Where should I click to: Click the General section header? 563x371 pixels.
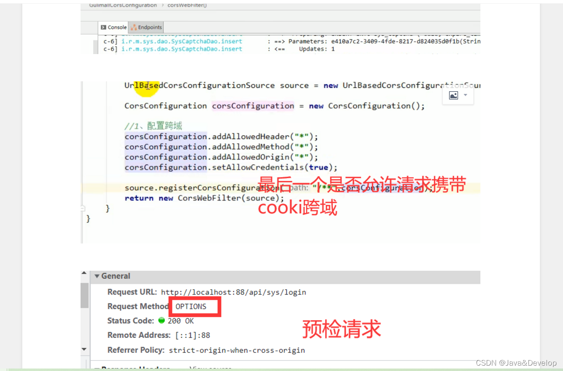[285, 276]
